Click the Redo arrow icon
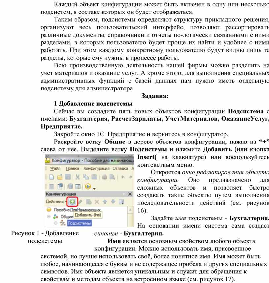This screenshot has height=283, width=269. tap(130, 177)
